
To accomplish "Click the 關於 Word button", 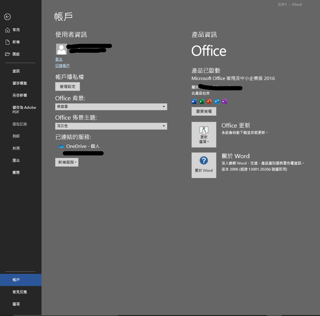I will pyautogui.click(x=204, y=165).
